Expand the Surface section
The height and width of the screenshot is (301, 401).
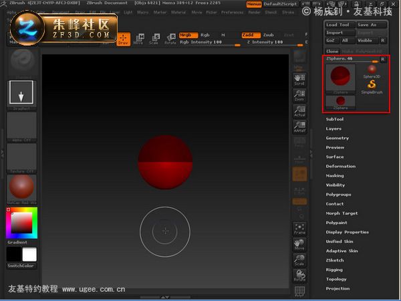click(x=335, y=157)
